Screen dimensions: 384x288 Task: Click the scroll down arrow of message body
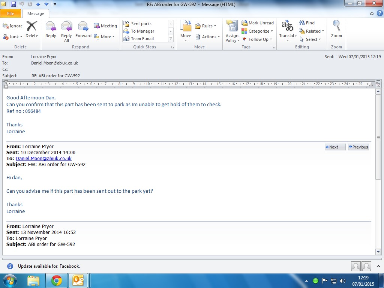pos(378,252)
